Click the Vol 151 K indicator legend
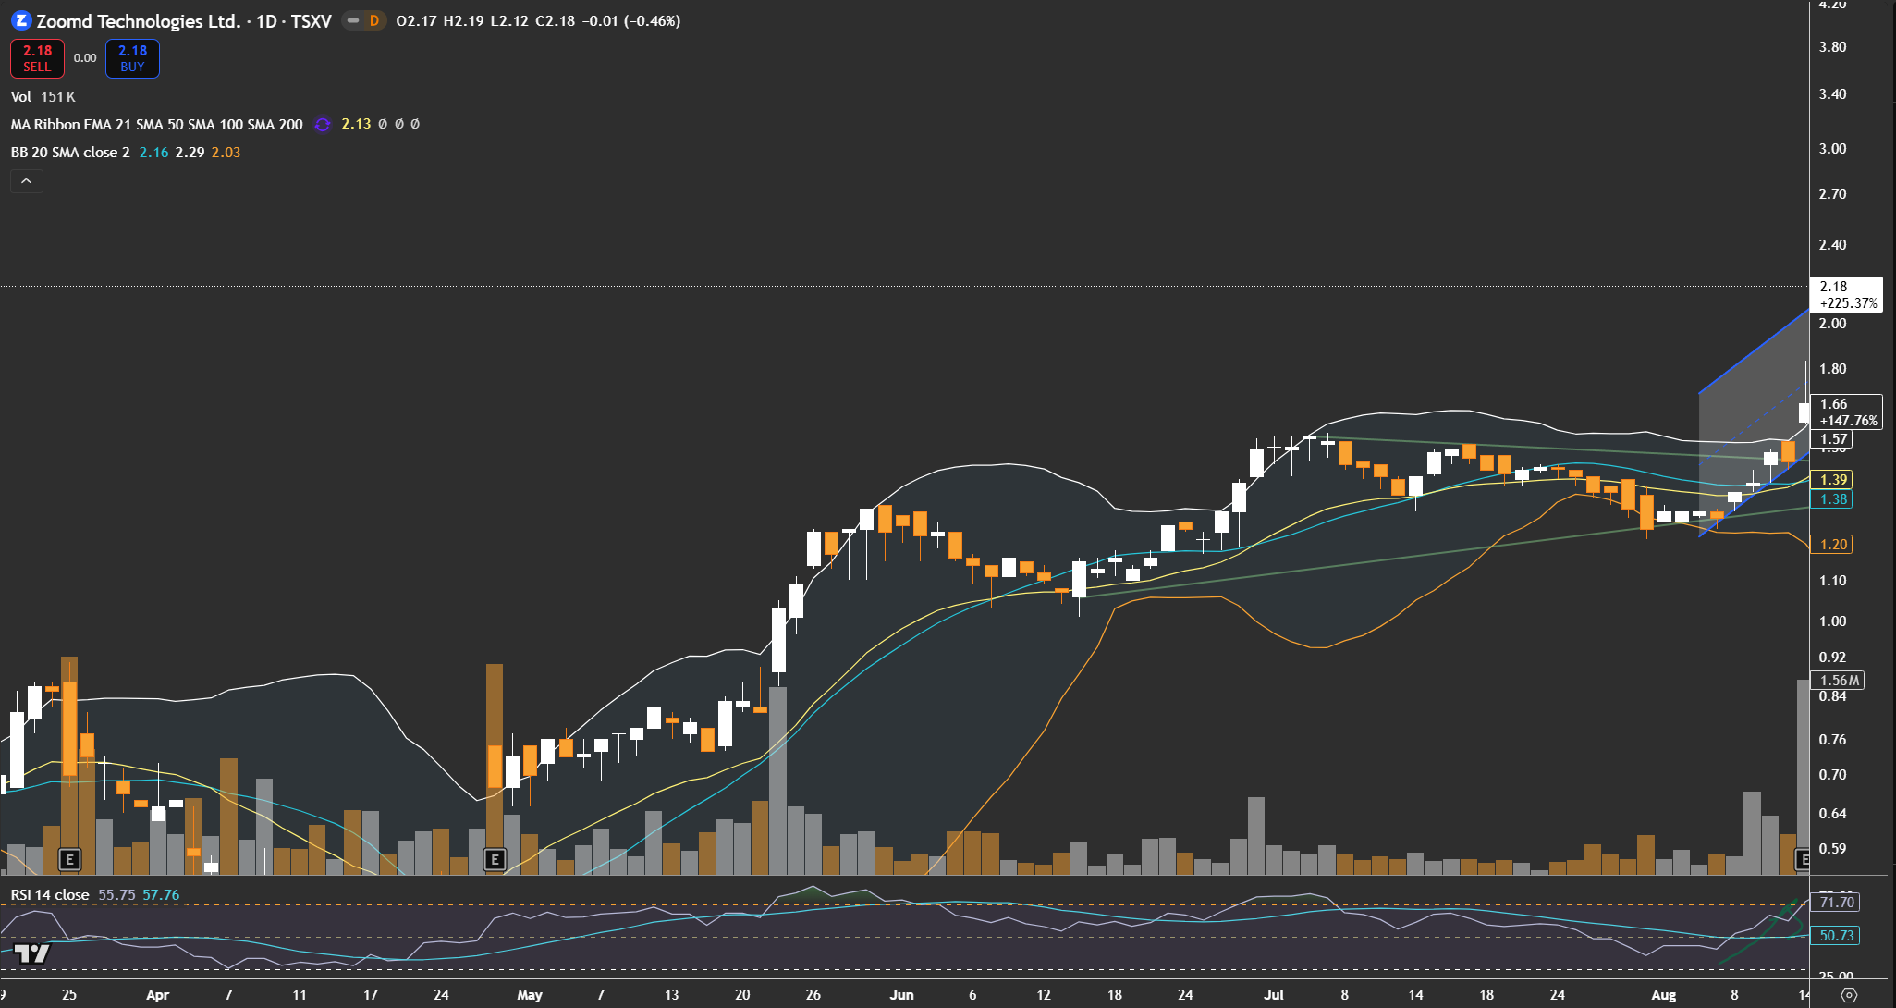The height and width of the screenshot is (1008, 1896). click(43, 96)
